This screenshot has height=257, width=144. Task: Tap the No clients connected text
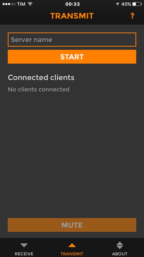(39, 89)
